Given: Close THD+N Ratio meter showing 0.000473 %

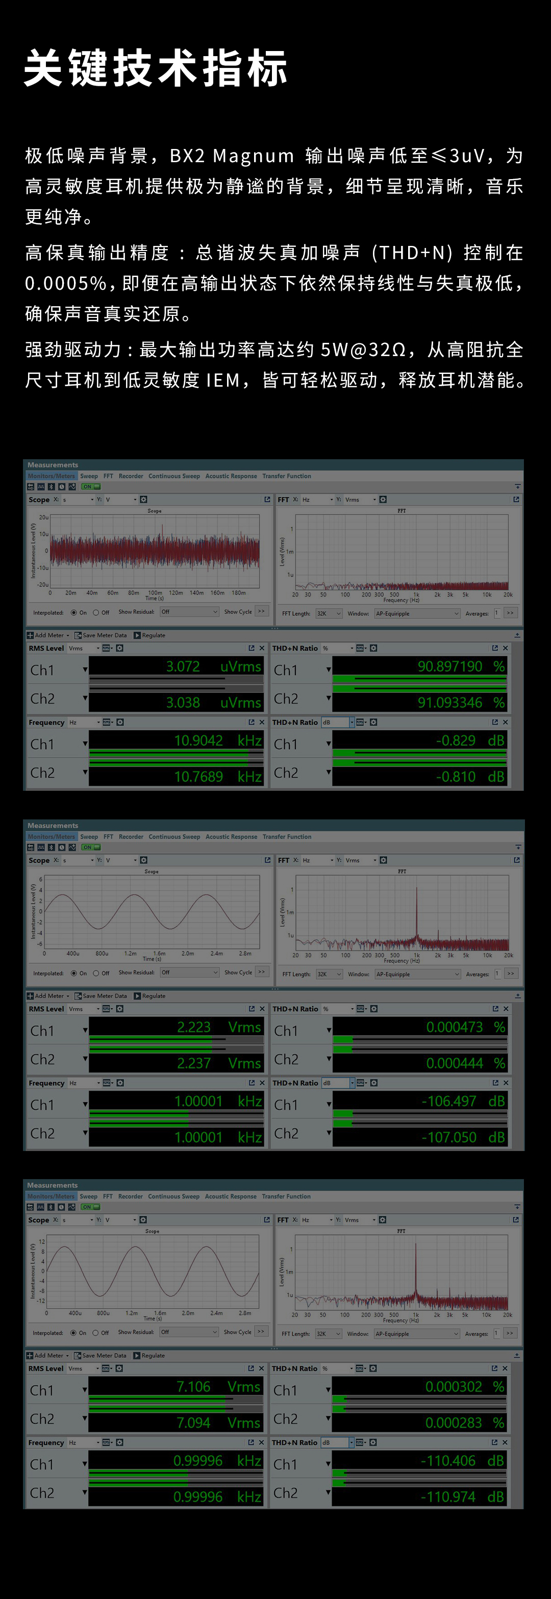Looking at the screenshot, I should (506, 1009).
